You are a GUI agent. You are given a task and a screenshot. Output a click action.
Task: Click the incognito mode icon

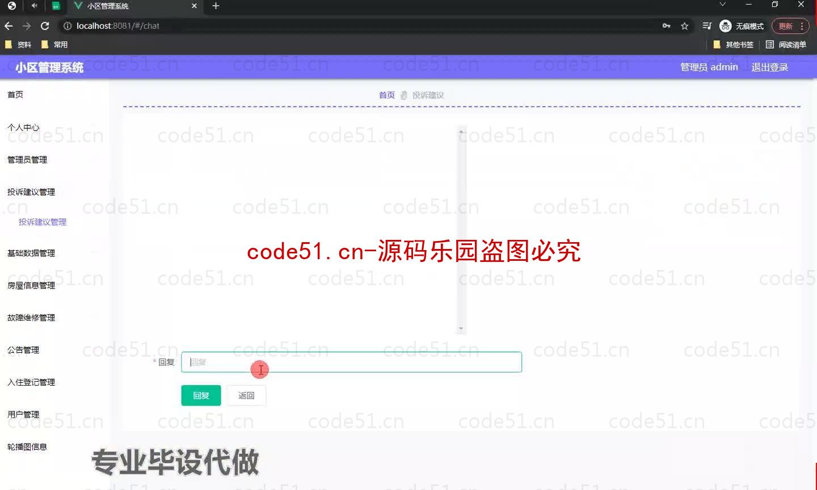pyautogui.click(x=725, y=26)
